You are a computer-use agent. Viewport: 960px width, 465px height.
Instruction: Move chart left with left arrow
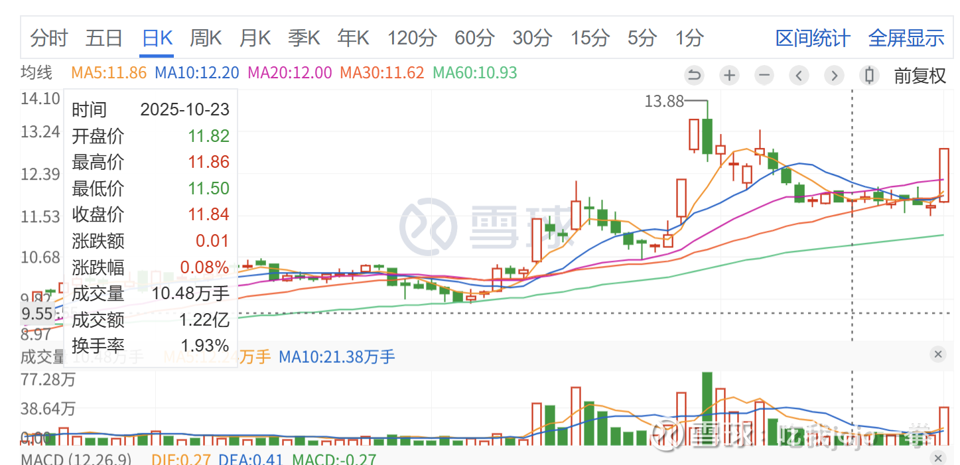pyautogui.click(x=799, y=75)
